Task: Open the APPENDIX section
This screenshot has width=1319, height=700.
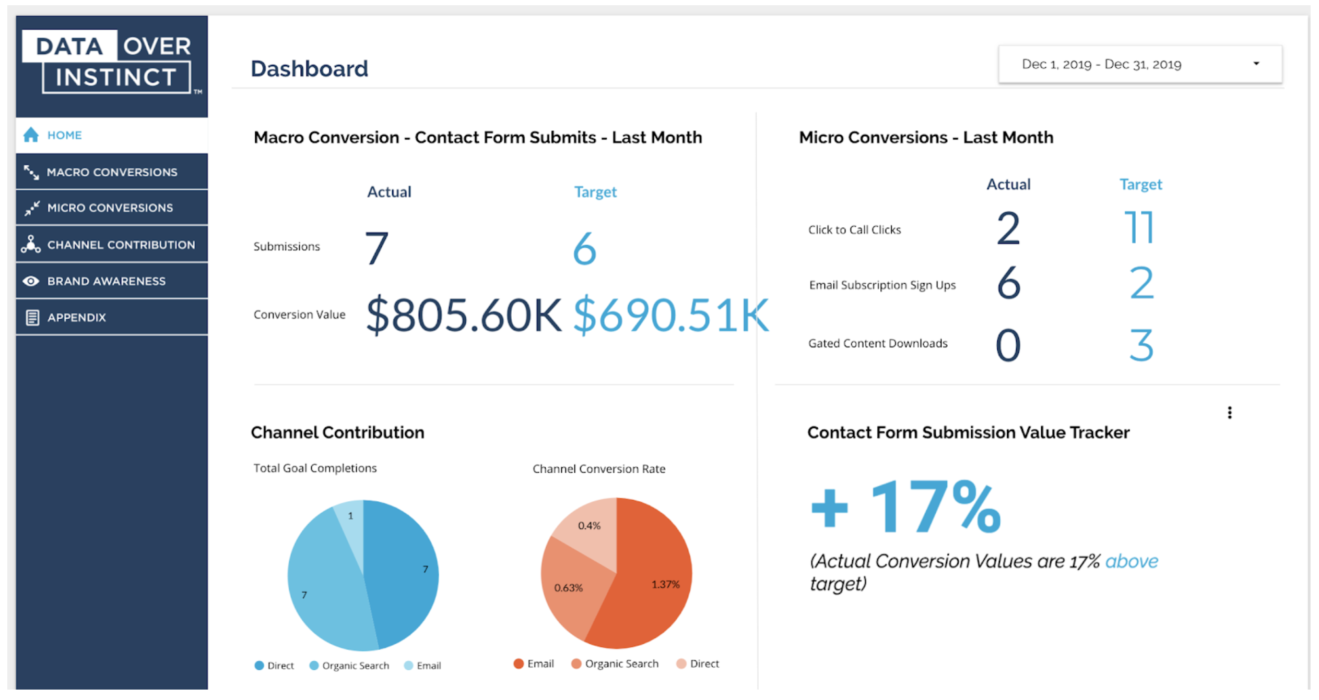Action: [112, 317]
